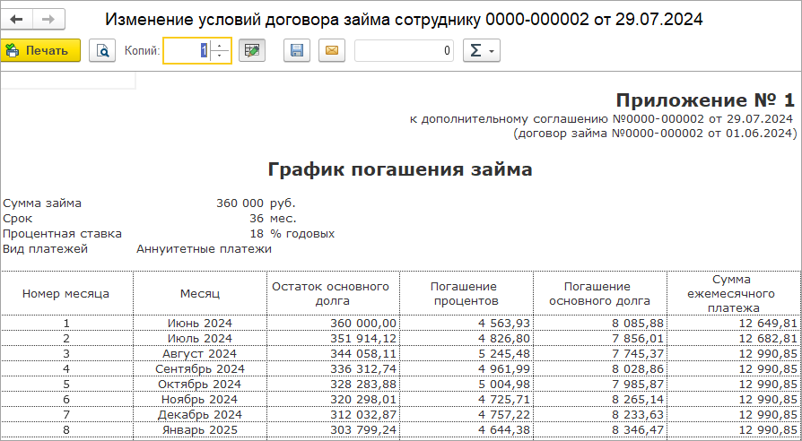
Task: Click the interest rate value 18
Action: coord(255,234)
